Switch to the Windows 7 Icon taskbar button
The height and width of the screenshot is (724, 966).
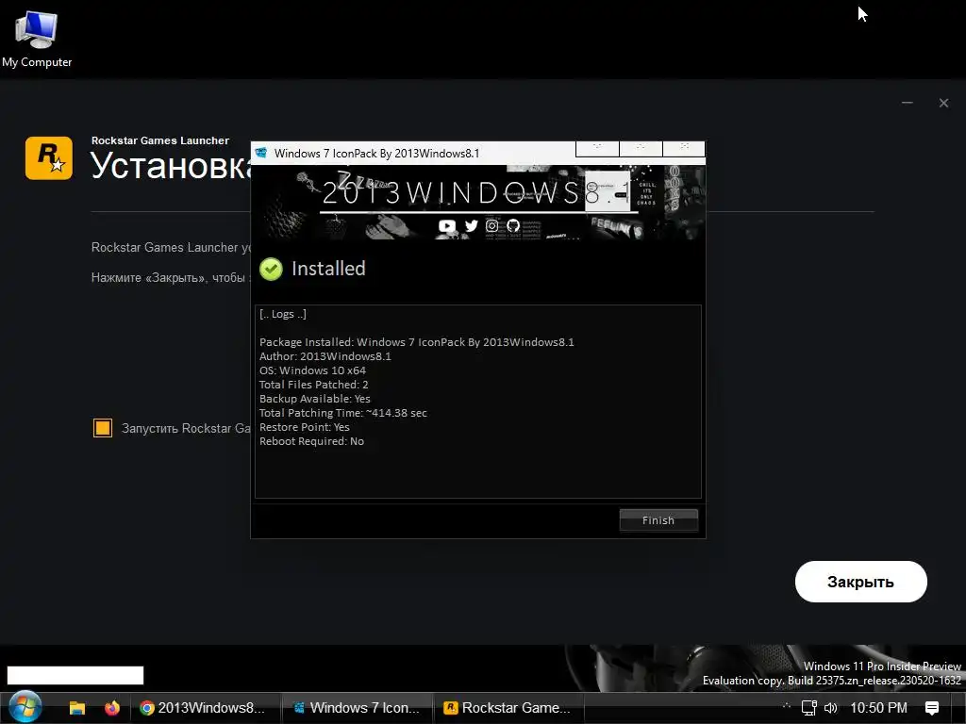tap(357, 708)
